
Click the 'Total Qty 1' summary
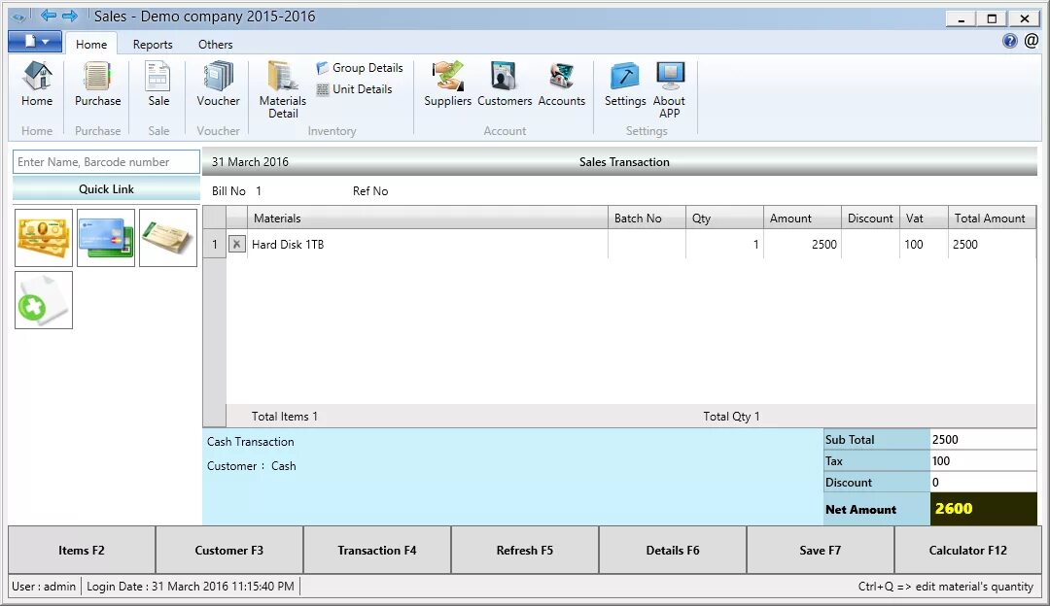[x=731, y=416]
